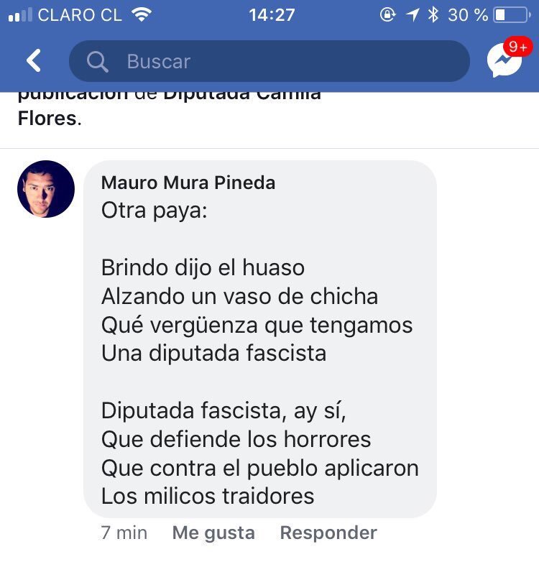
Task: Tap the rotation lock status icon
Action: click(387, 14)
